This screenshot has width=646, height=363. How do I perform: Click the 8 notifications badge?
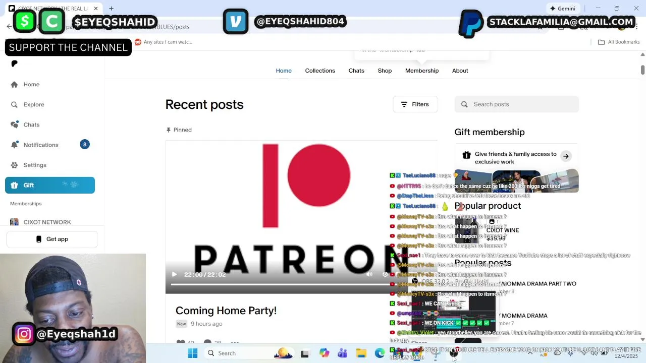click(x=85, y=145)
